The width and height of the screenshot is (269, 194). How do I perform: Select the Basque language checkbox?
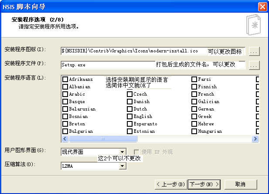(x=65, y=101)
